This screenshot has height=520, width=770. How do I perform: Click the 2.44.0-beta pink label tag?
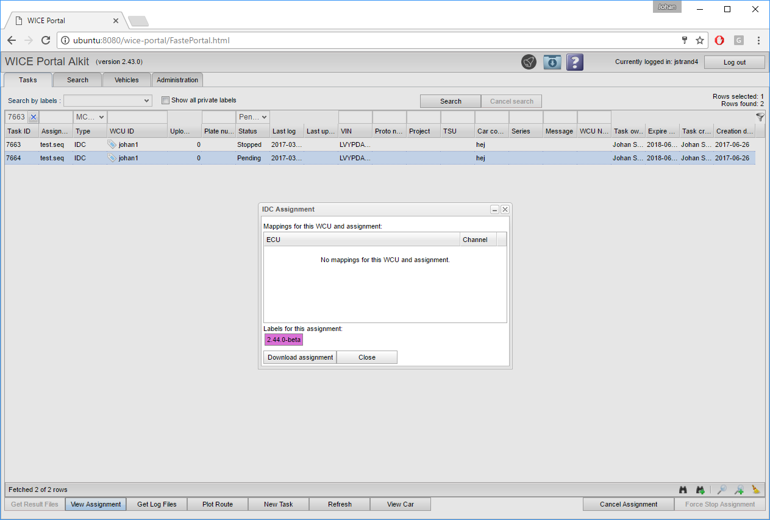click(x=283, y=340)
